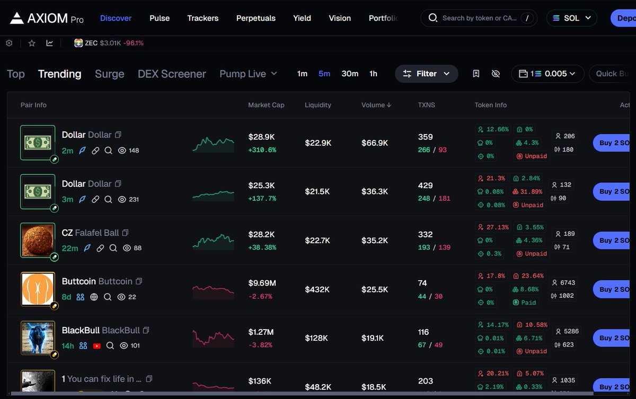The image size is (636, 399).
Task: Toggle hidden tokens with the eye-slash icon
Action: tap(496, 74)
